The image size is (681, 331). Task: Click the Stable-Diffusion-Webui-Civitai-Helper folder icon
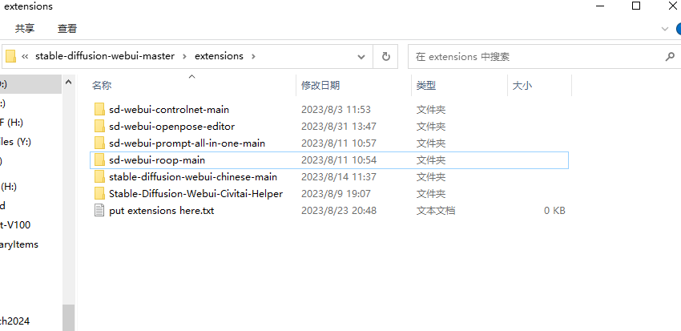coord(99,193)
